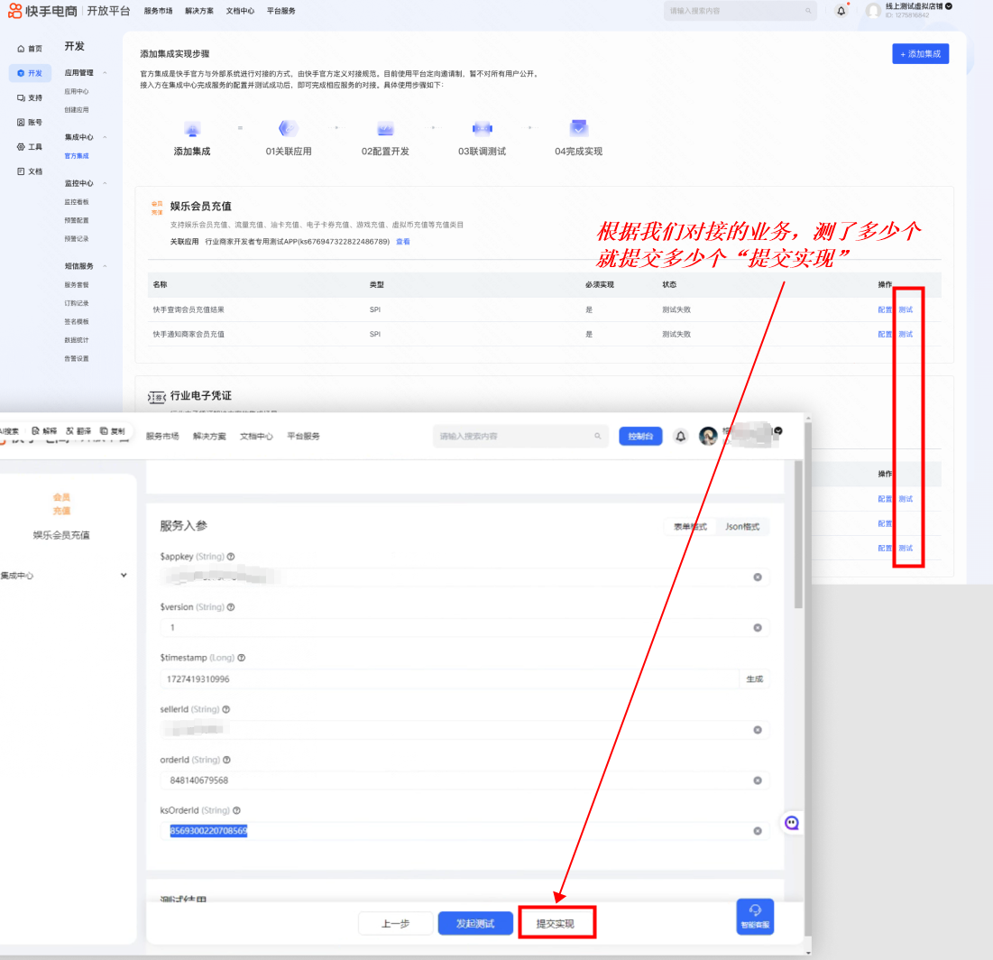Open 平台服务 in the top menu
This screenshot has height=960, width=993.
coord(281,11)
